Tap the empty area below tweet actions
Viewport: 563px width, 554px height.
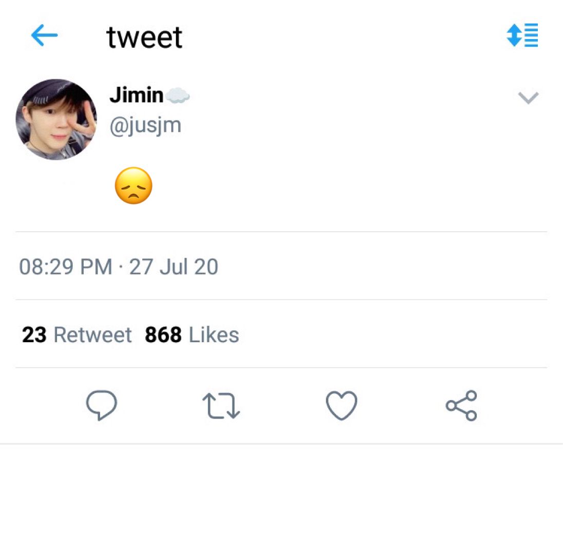pos(281,499)
